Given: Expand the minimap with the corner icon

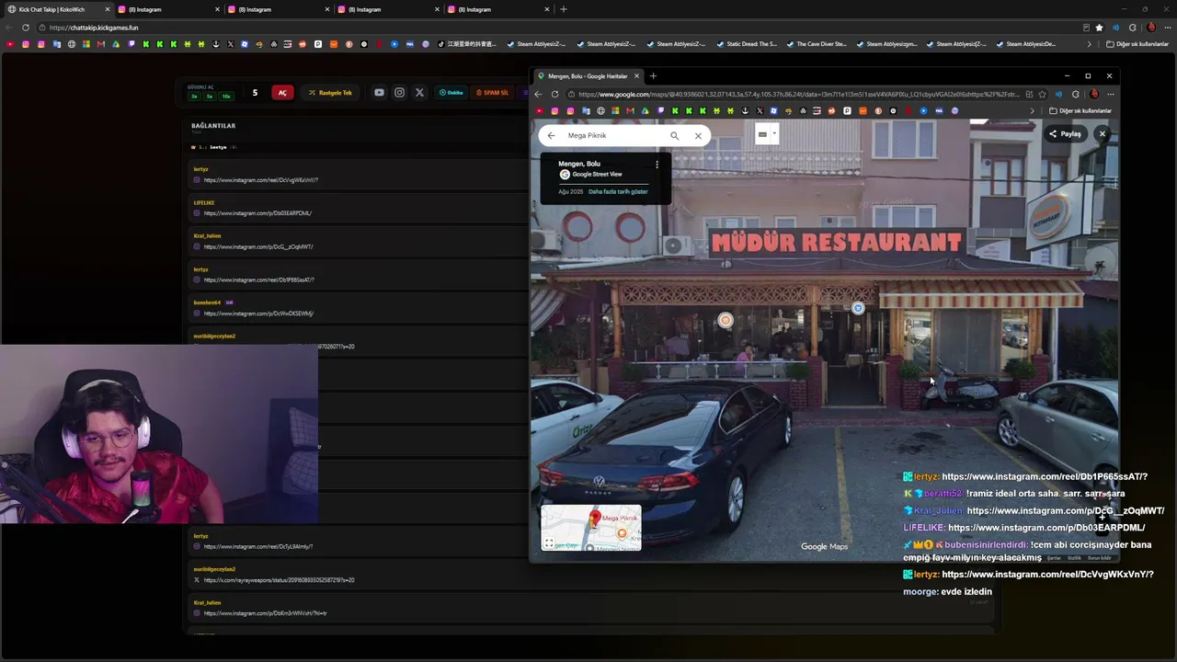Looking at the screenshot, I should click(549, 543).
